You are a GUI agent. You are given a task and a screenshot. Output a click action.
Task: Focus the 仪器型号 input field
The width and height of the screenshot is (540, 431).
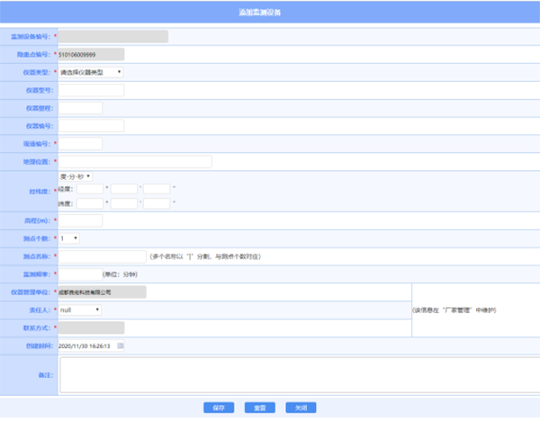91,90
